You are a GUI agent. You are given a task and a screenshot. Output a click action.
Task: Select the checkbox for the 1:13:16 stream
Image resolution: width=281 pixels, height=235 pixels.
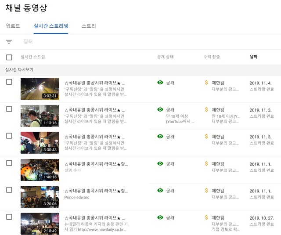coord(9,109)
